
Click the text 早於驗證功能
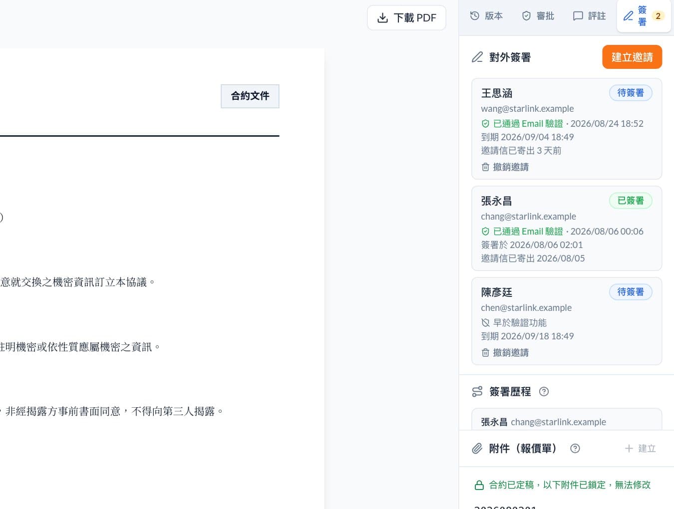click(x=520, y=323)
